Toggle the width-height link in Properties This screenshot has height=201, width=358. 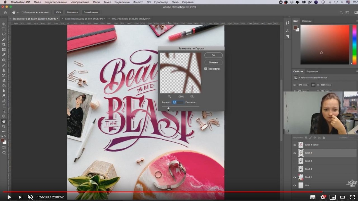point(313,85)
